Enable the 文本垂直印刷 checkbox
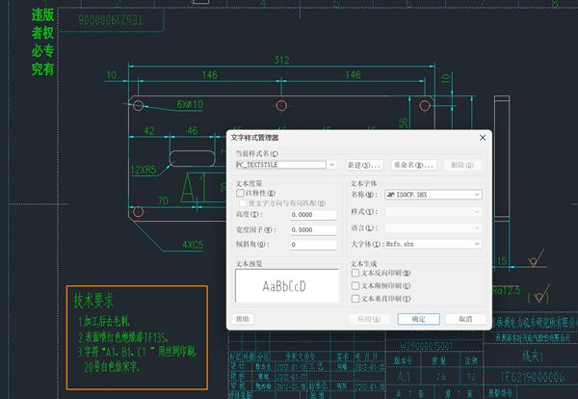The height and width of the screenshot is (399, 578). coord(356,298)
